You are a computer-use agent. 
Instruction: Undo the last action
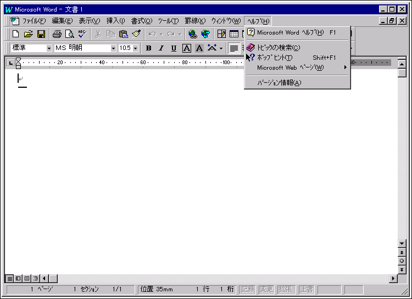tap(152, 34)
